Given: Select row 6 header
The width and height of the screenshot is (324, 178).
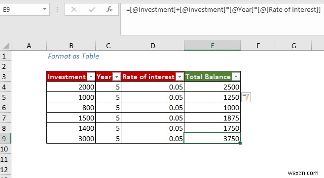Looking at the screenshot, I should tap(5, 108).
